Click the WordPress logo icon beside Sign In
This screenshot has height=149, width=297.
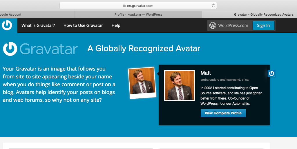coord(213,25)
